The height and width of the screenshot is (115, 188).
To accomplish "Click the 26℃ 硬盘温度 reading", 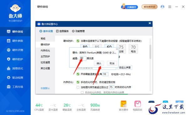I will point(67,107).
